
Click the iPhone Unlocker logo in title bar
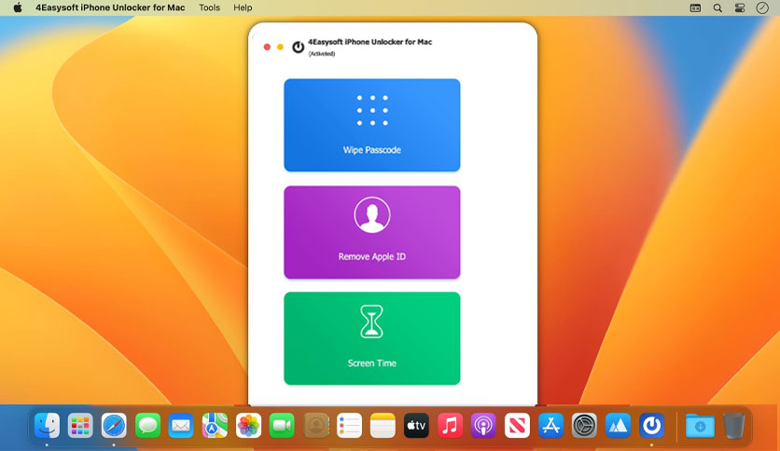coord(298,48)
